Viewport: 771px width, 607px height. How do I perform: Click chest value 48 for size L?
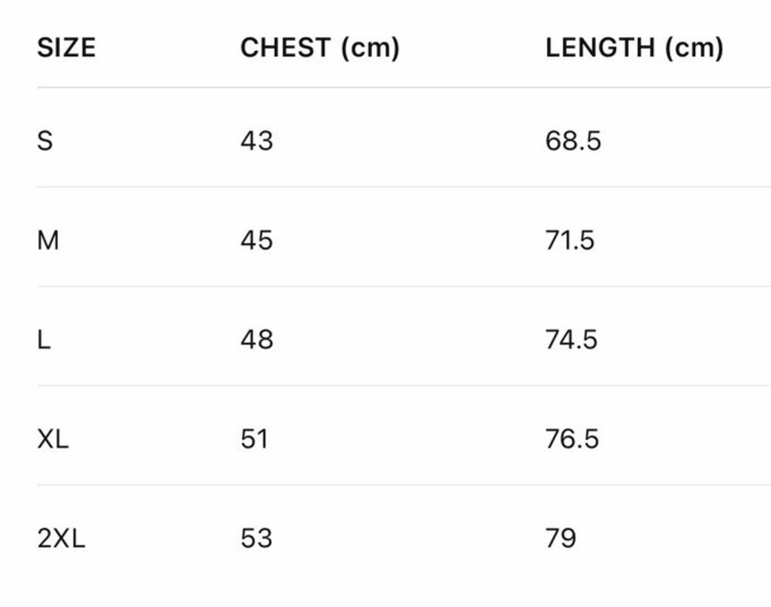(257, 340)
